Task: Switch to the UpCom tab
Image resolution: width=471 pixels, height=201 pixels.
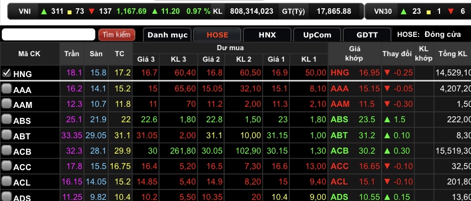Action: pyautogui.click(x=317, y=35)
